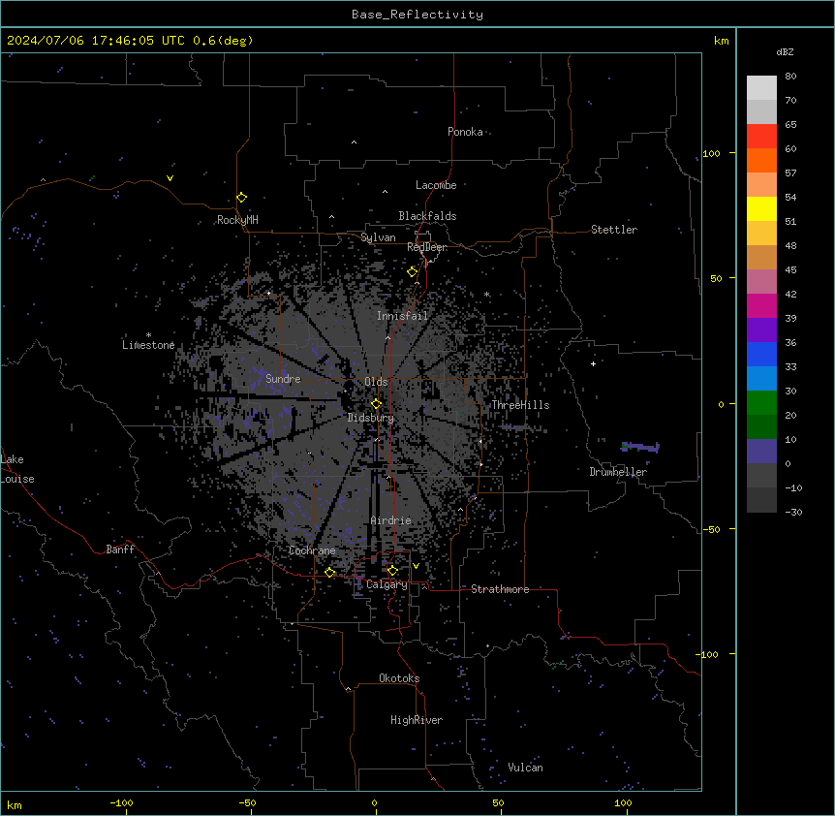
Task: Click the 80 value at legend top
Action: pos(790,77)
